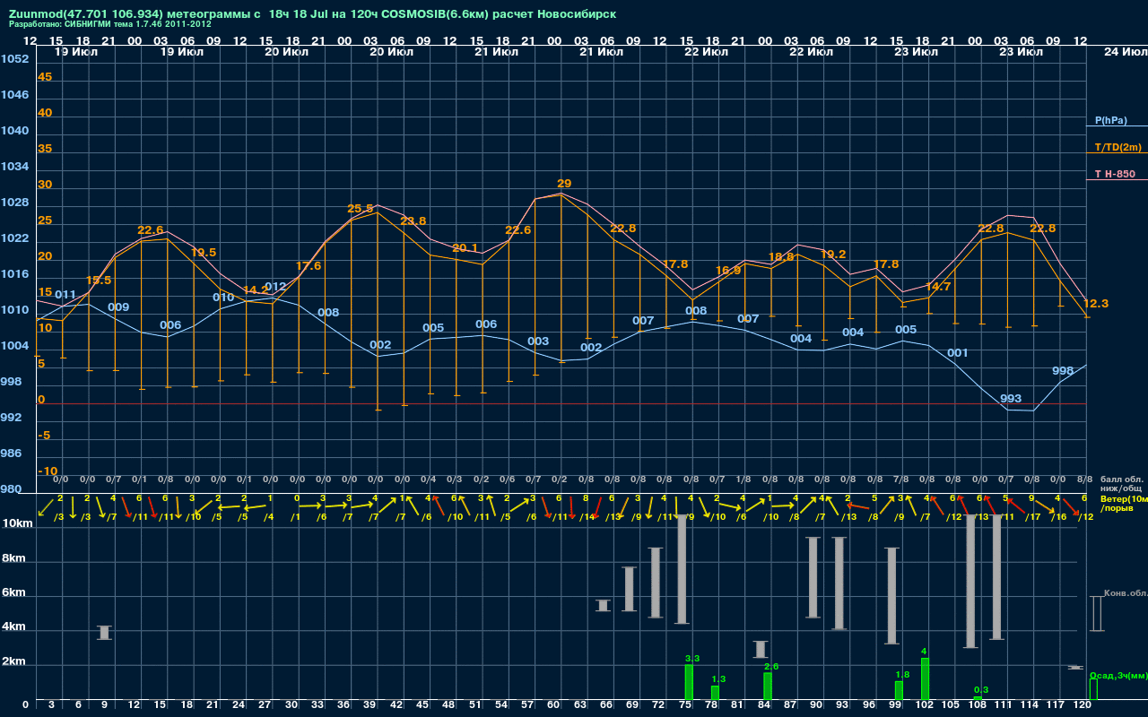Screen dimensions: 1148x717
Task: Click the cloud cover value 8/8
Action: [x=1084, y=480]
